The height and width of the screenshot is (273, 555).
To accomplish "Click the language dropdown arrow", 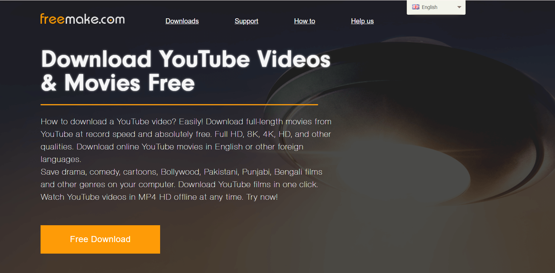I will click(459, 7).
